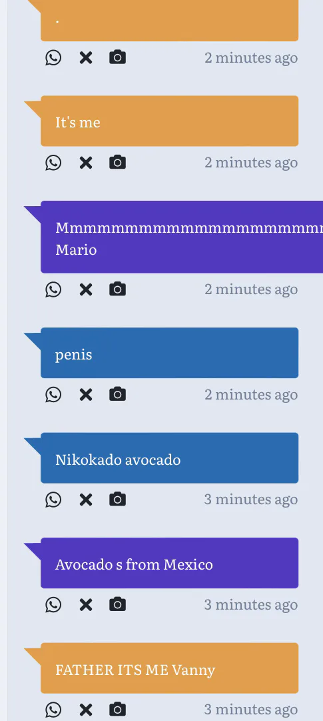Screenshot the Mario message with camera icon
323x721 pixels.
pyautogui.click(x=118, y=289)
